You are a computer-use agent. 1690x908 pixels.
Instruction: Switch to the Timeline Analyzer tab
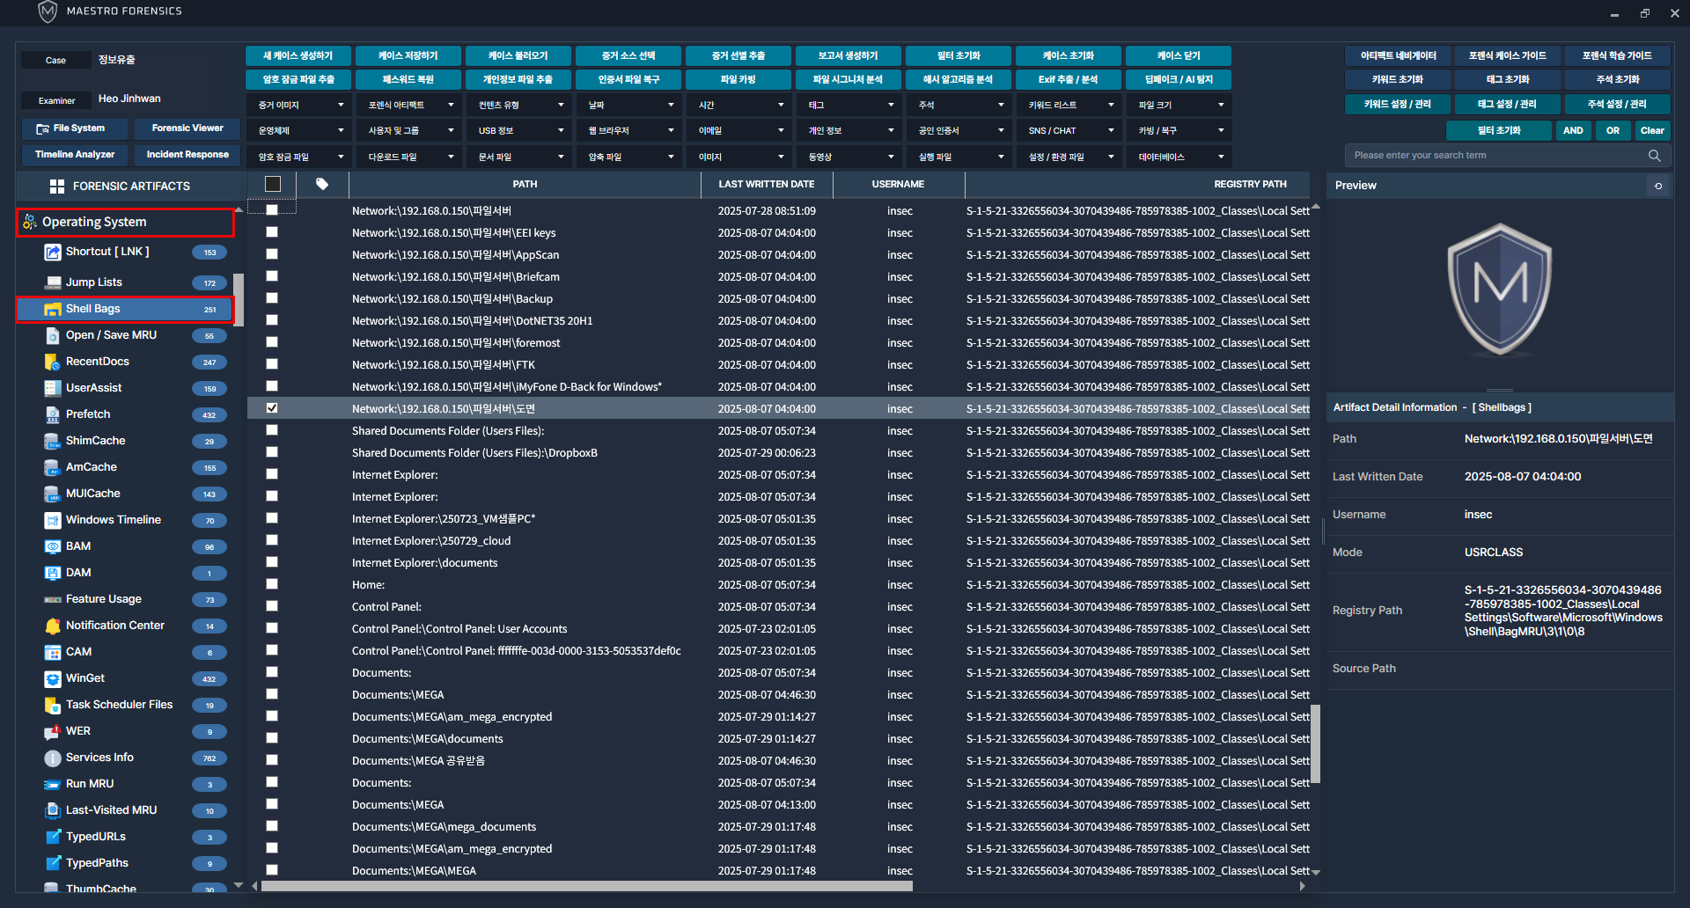pos(75,155)
